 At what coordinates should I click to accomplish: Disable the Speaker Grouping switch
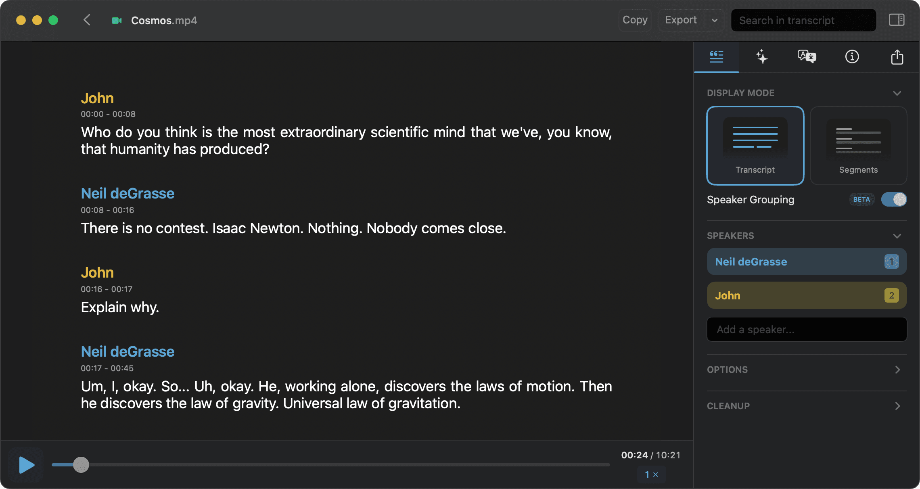pos(894,199)
